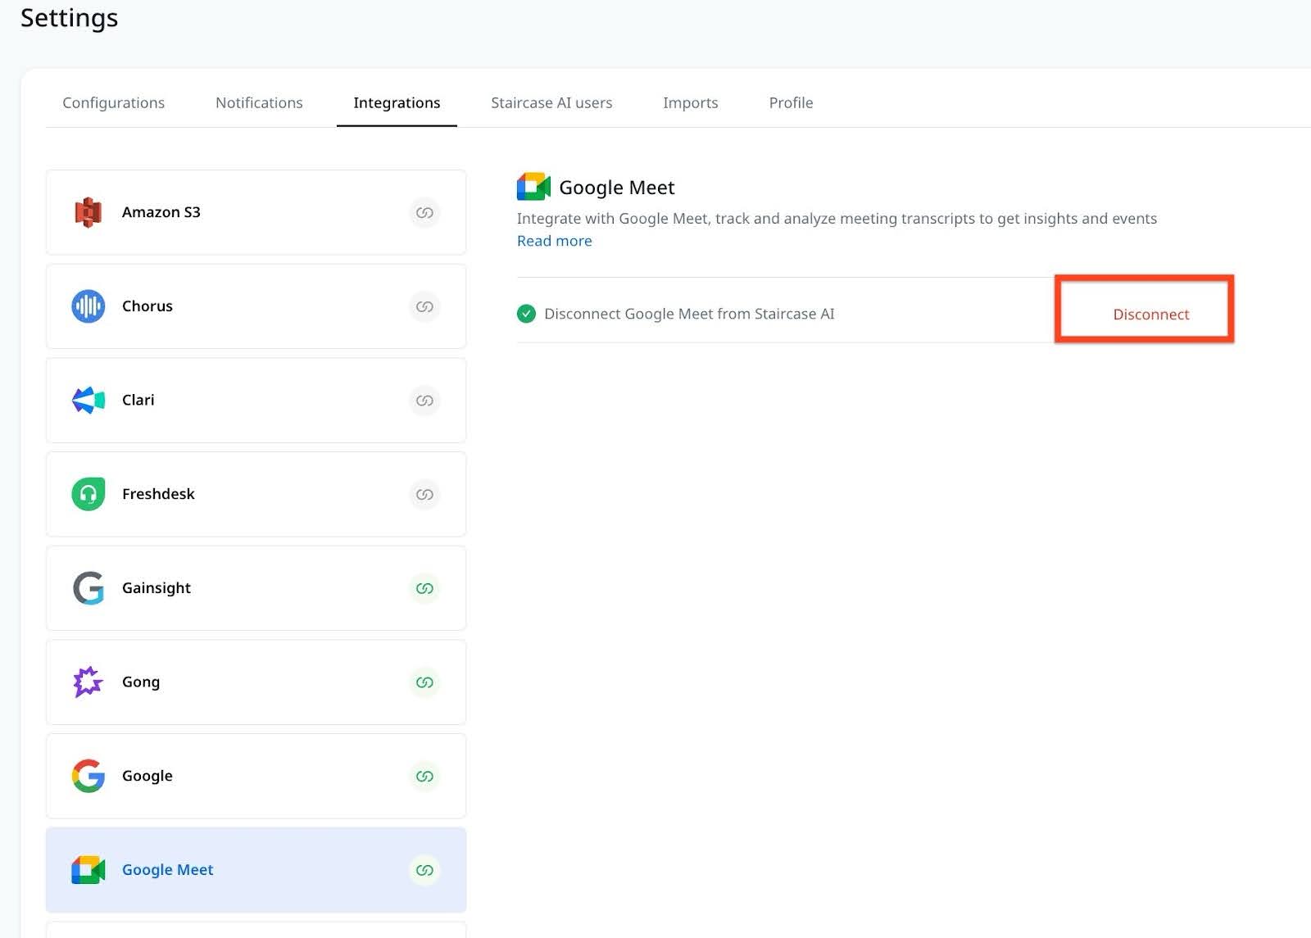Click the Chorus waveform logo icon

tap(88, 306)
